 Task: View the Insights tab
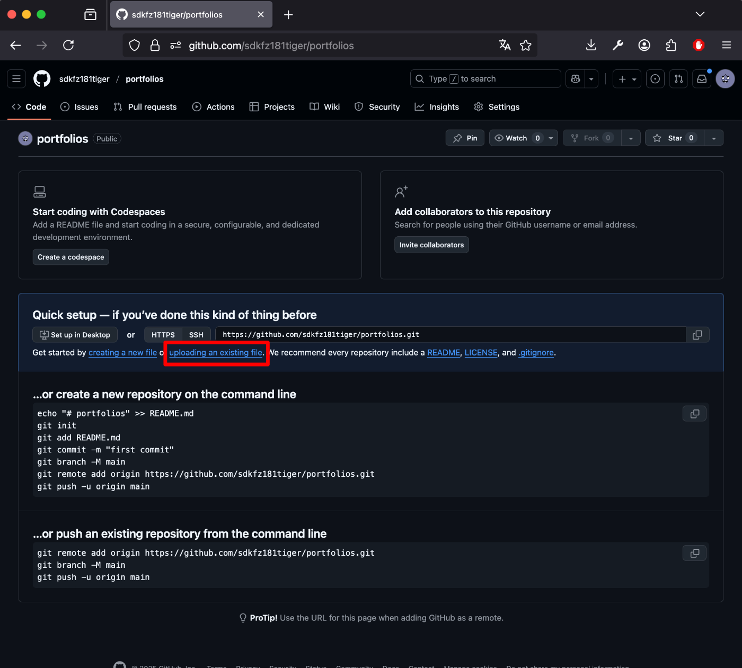pos(437,107)
